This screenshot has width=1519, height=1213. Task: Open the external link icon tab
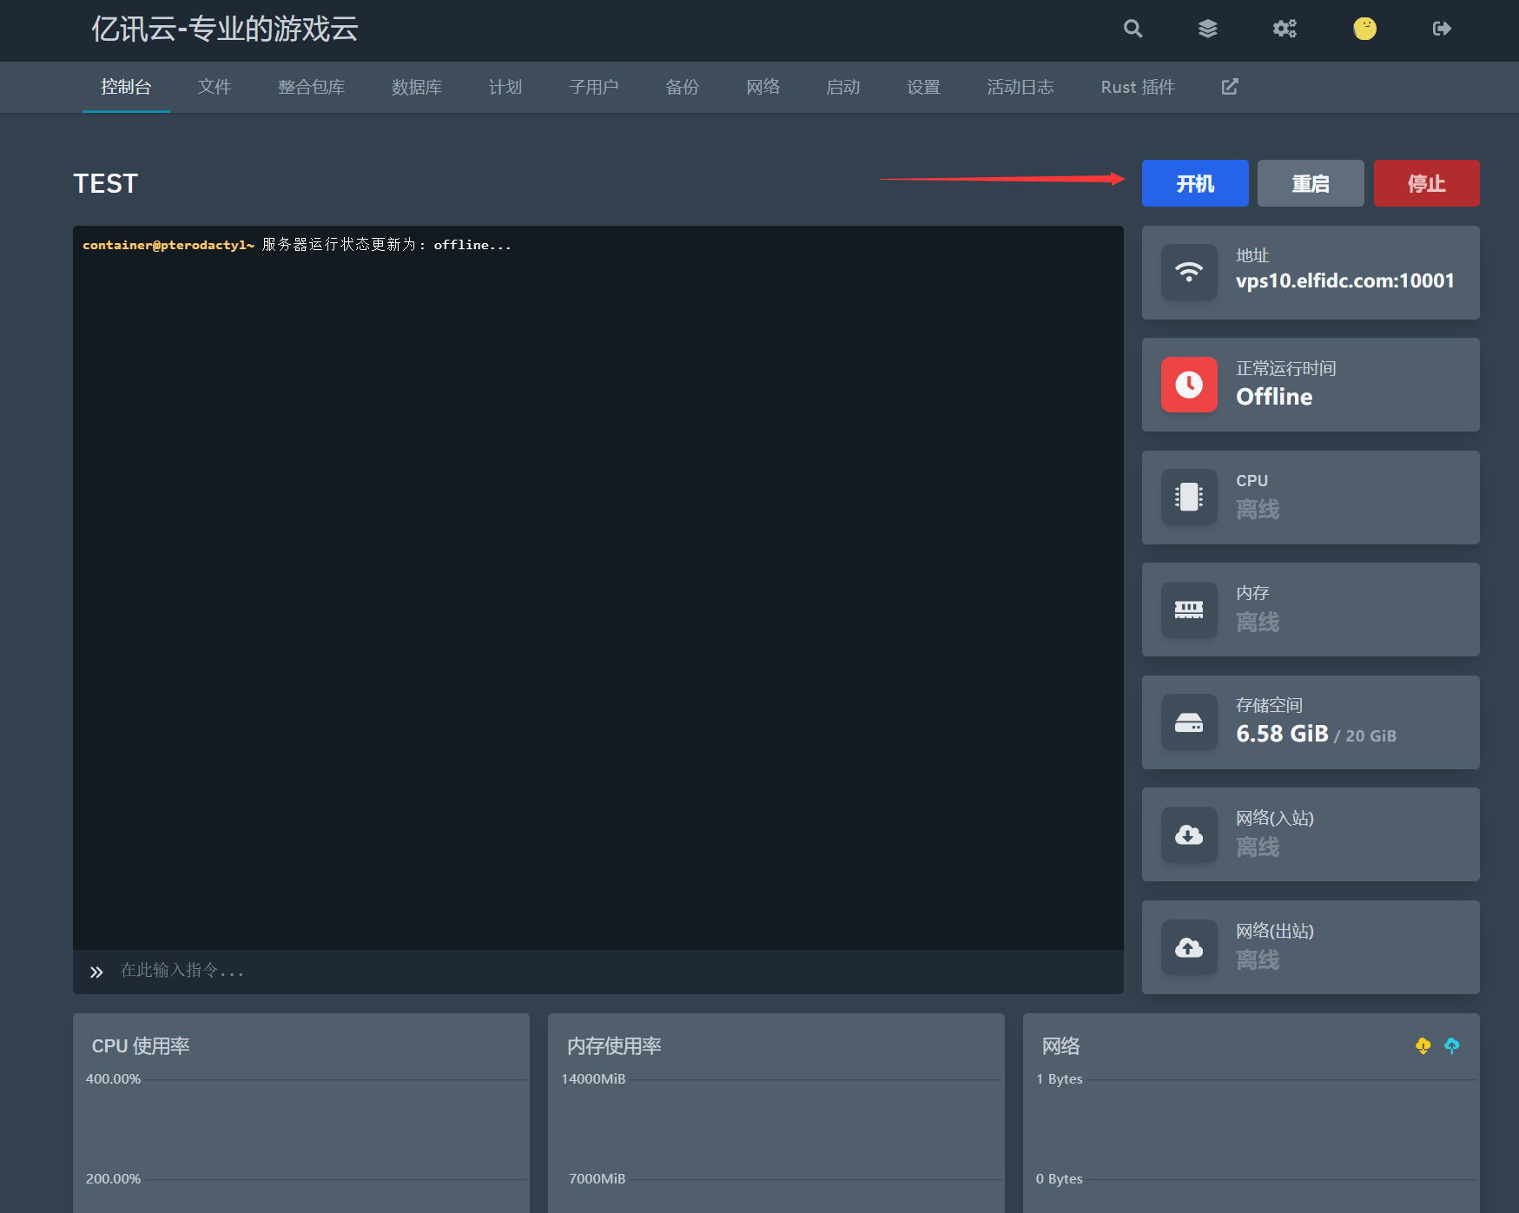coord(1230,87)
